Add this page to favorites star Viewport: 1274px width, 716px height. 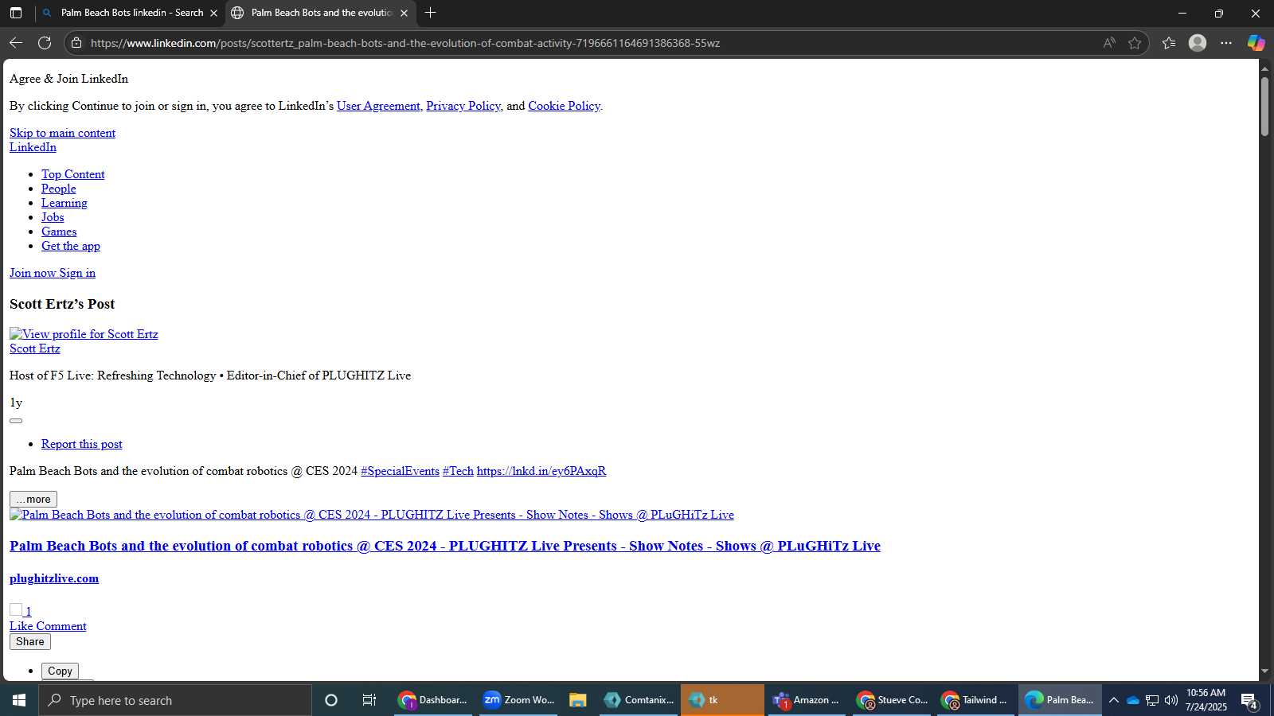1135,43
